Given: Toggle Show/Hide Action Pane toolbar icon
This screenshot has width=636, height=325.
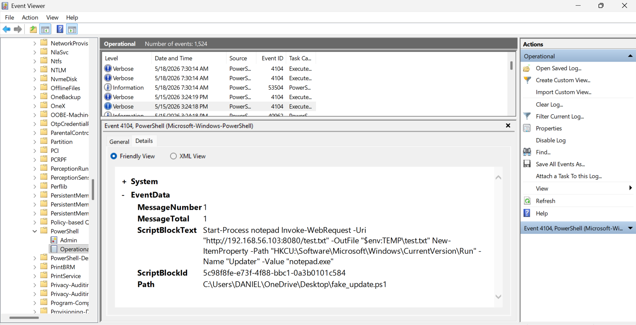Looking at the screenshot, I should pos(72,29).
